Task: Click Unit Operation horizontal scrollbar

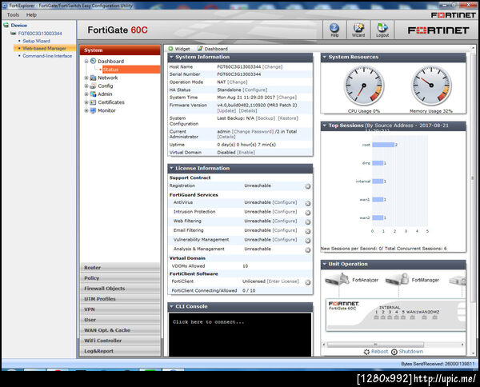Action: pyautogui.click(x=376, y=345)
